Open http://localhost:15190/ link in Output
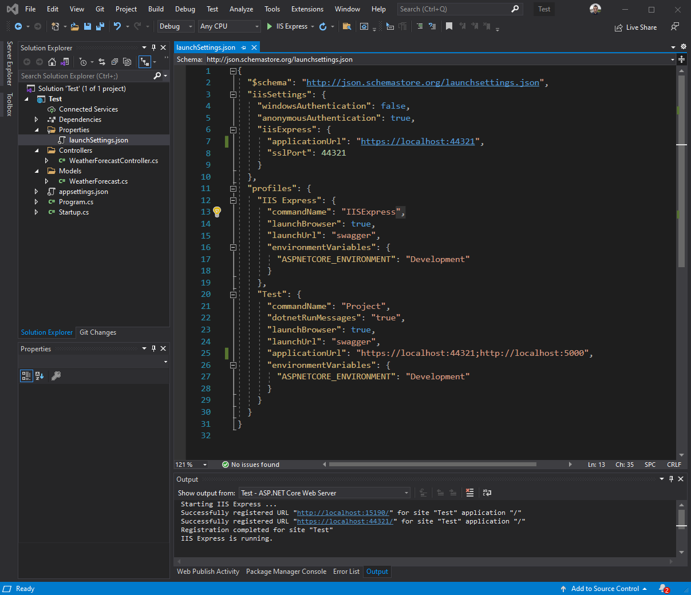691x595 pixels. coord(343,513)
